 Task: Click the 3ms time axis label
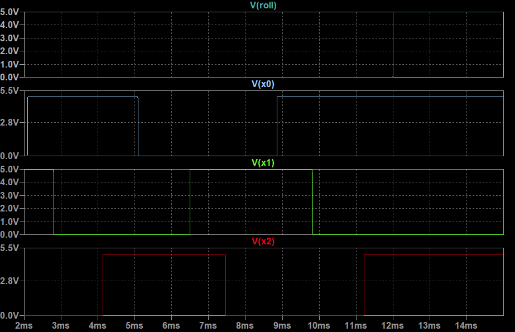(x=61, y=325)
